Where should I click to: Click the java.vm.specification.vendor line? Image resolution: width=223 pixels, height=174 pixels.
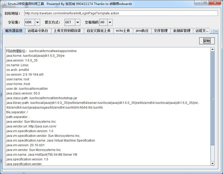[43, 136]
